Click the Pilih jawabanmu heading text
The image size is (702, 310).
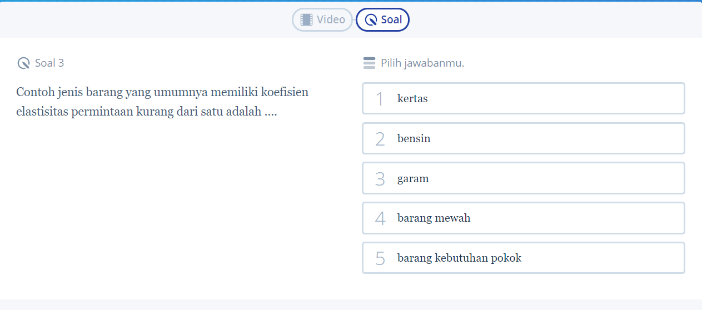[x=422, y=63]
